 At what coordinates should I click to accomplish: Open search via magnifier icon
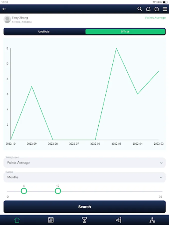pos(140,9)
